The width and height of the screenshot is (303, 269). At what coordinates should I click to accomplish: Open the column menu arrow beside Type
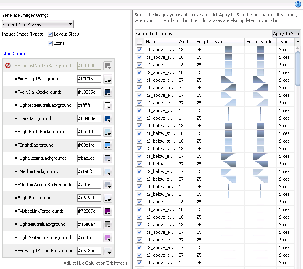click(x=297, y=42)
